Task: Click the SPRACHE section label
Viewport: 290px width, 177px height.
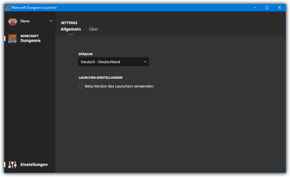Action: (x=85, y=54)
